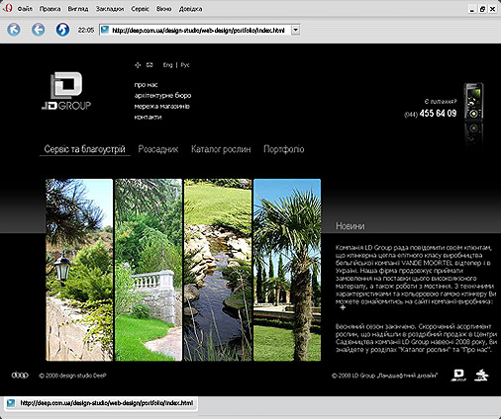Click the bonsai tree footer icon
The height and width of the screenshot is (419, 501).
(481, 376)
